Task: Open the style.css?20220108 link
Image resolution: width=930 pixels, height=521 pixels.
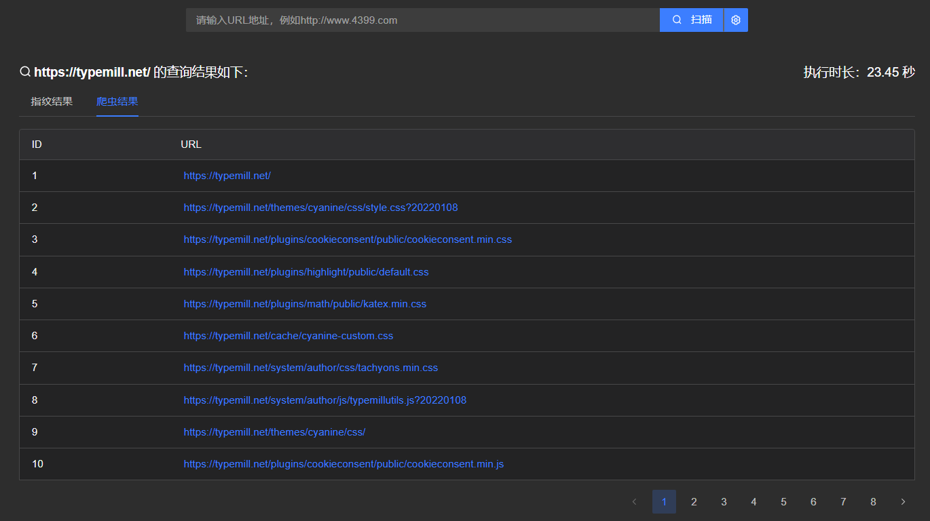Action: click(x=320, y=208)
